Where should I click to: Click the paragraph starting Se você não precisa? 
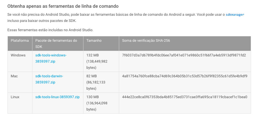click(126, 18)
